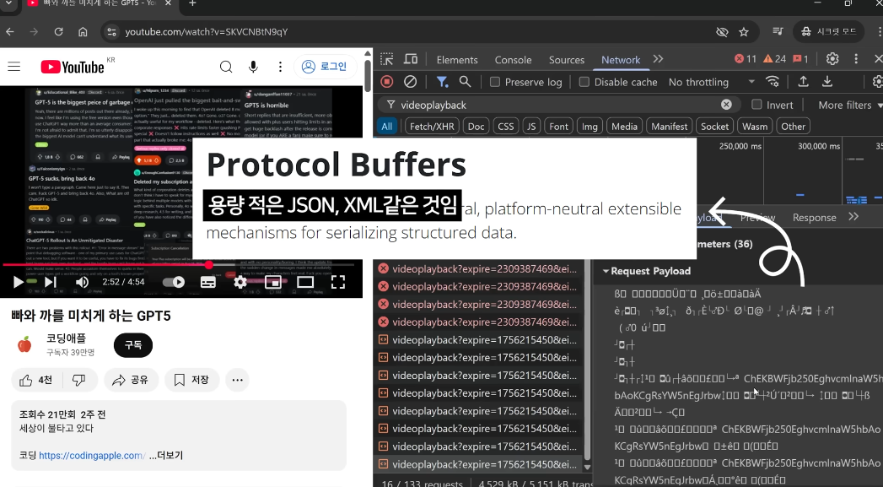Screen dimensions: 883x487
Task: Dislike the video with thumbs-down
Action: (x=79, y=381)
